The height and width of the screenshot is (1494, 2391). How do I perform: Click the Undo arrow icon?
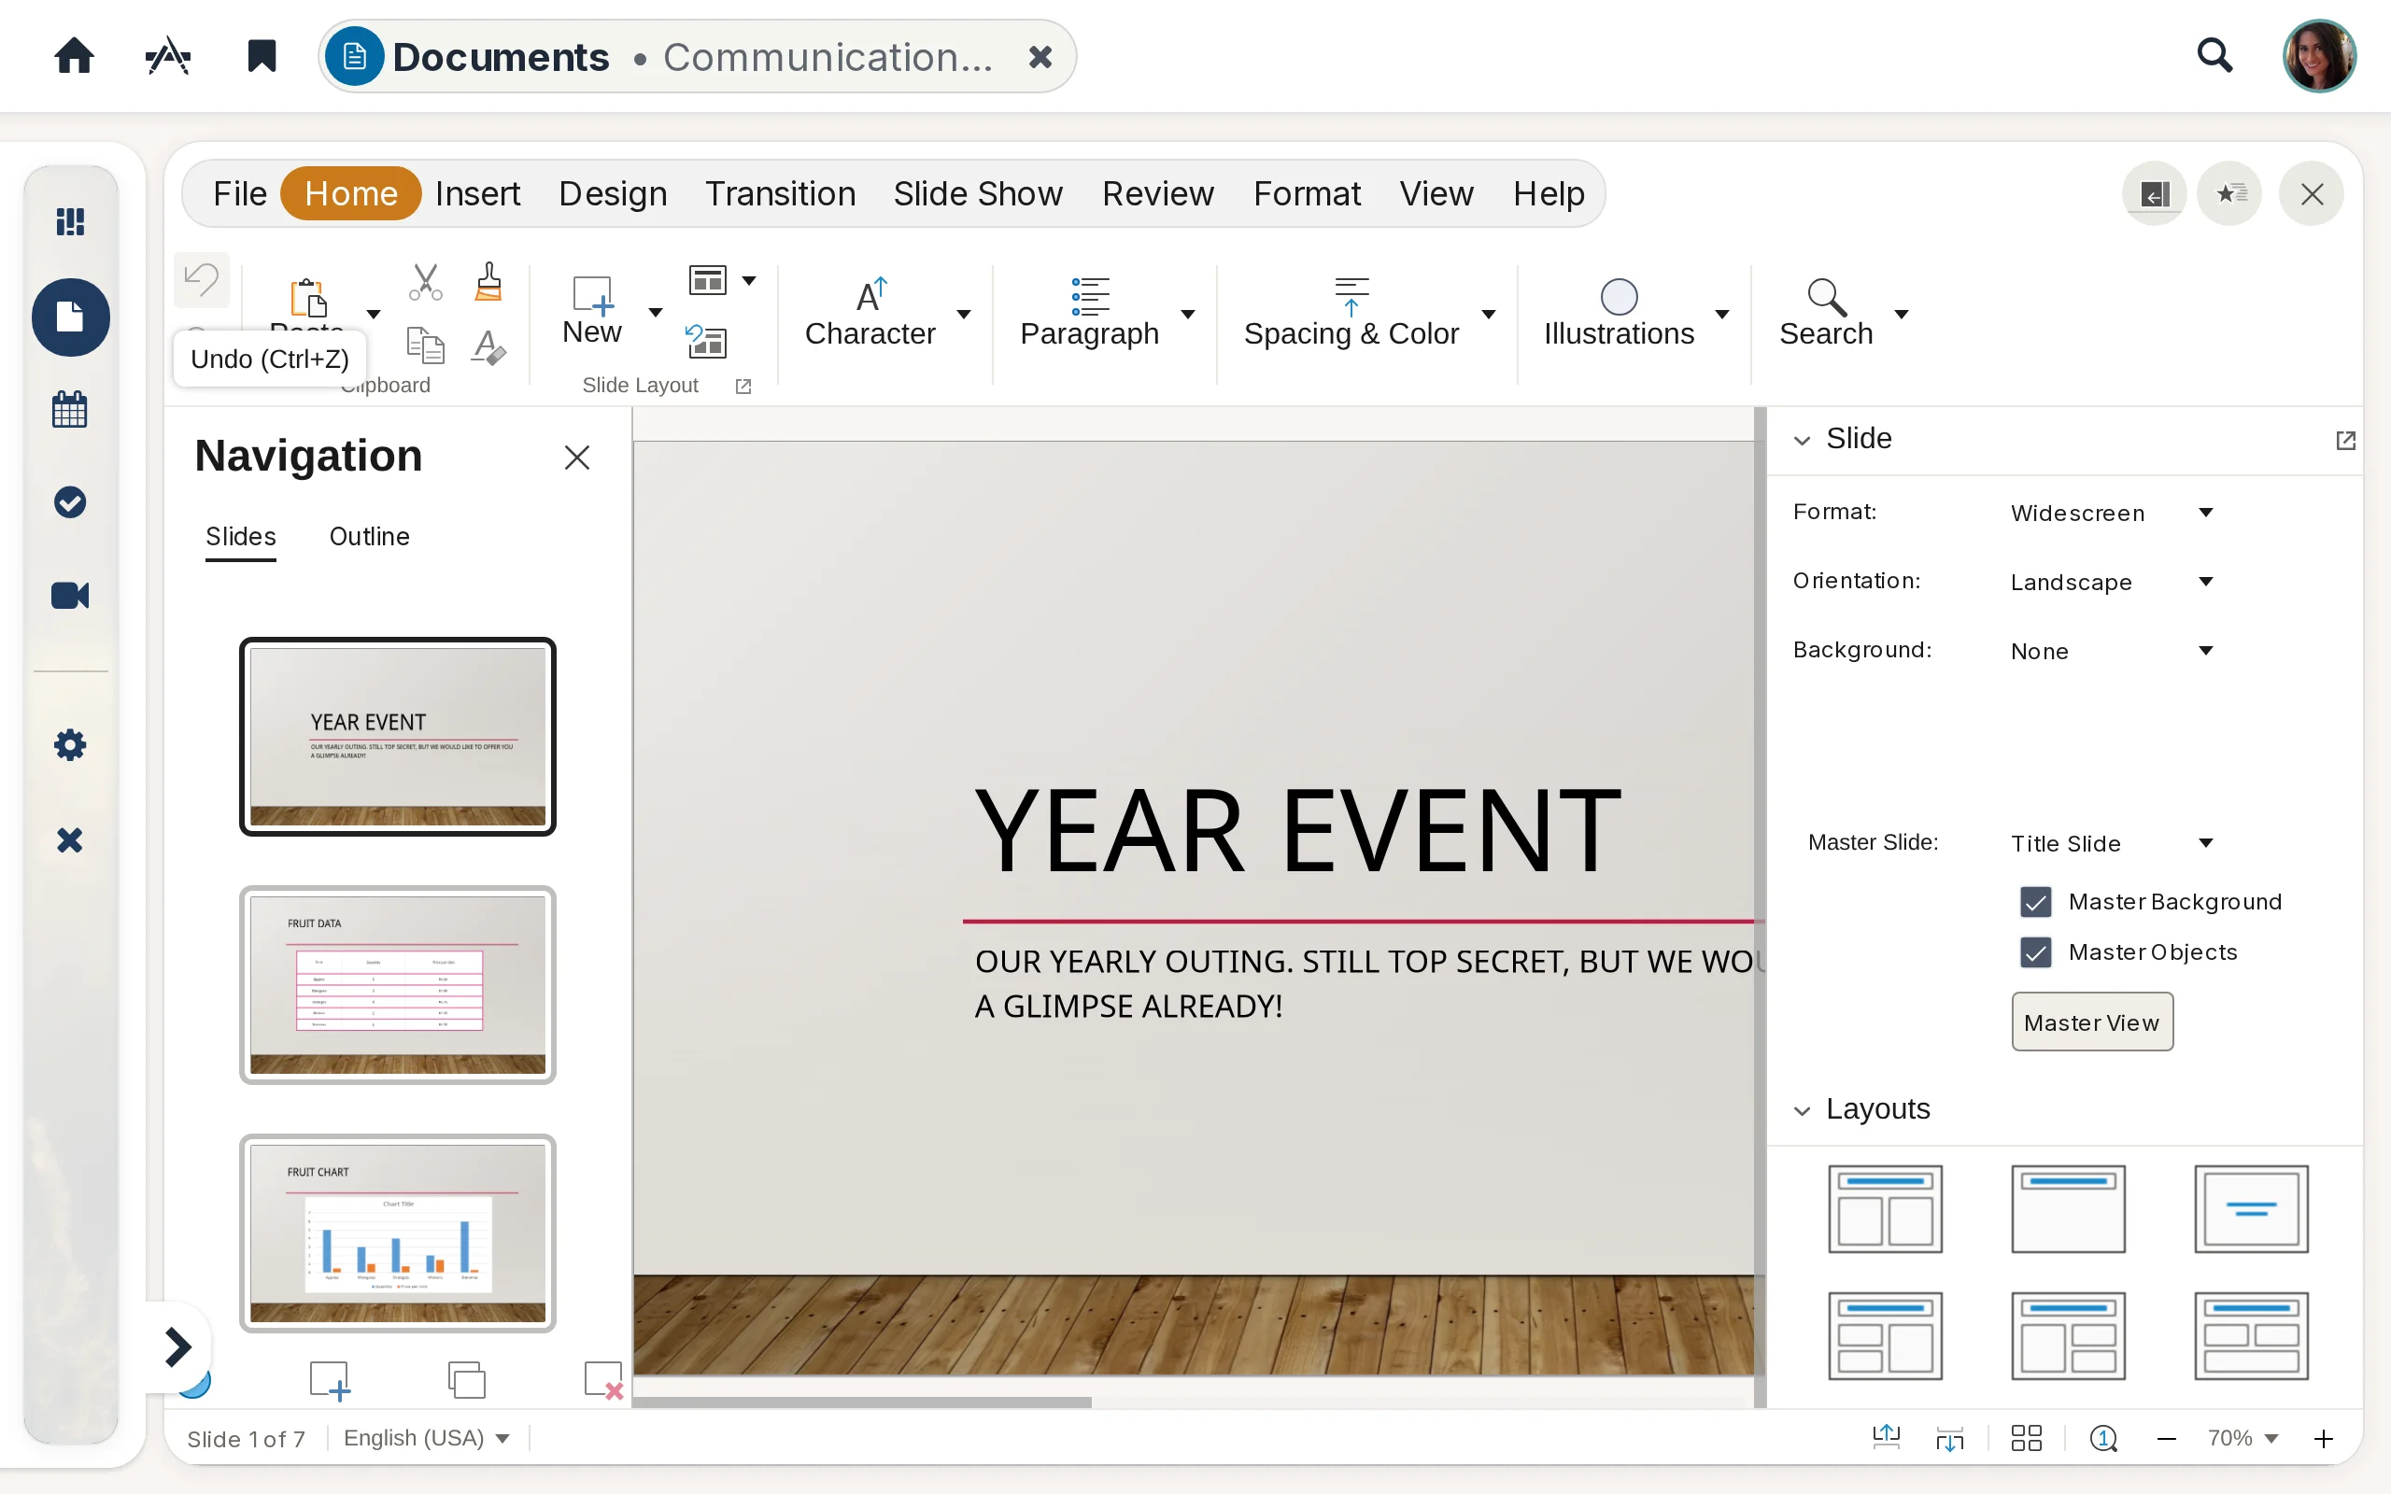click(202, 281)
